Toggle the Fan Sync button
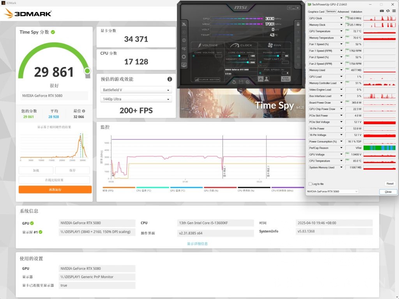Screen dimensions: 399x299 pyautogui.click(x=286, y=79)
